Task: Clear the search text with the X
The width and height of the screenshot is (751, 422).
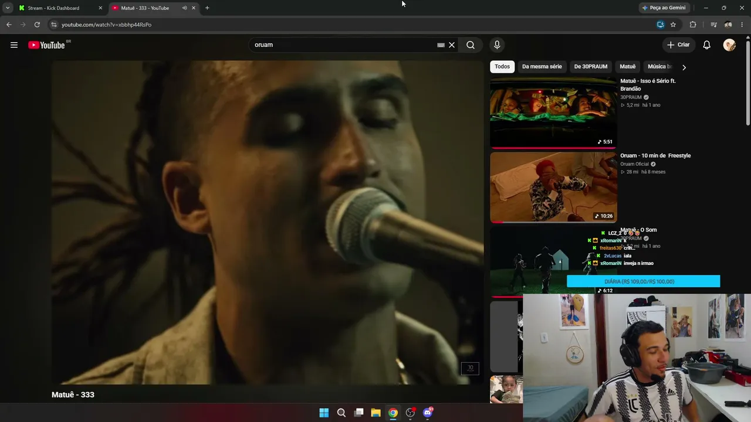Action: 452,45
